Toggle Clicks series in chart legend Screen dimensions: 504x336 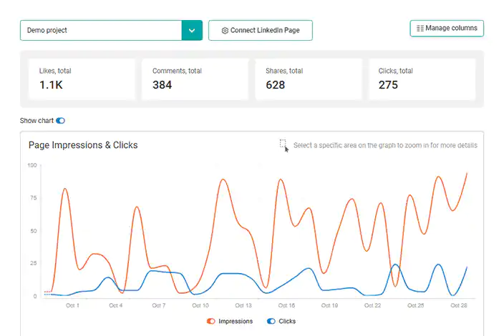[x=271, y=321]
